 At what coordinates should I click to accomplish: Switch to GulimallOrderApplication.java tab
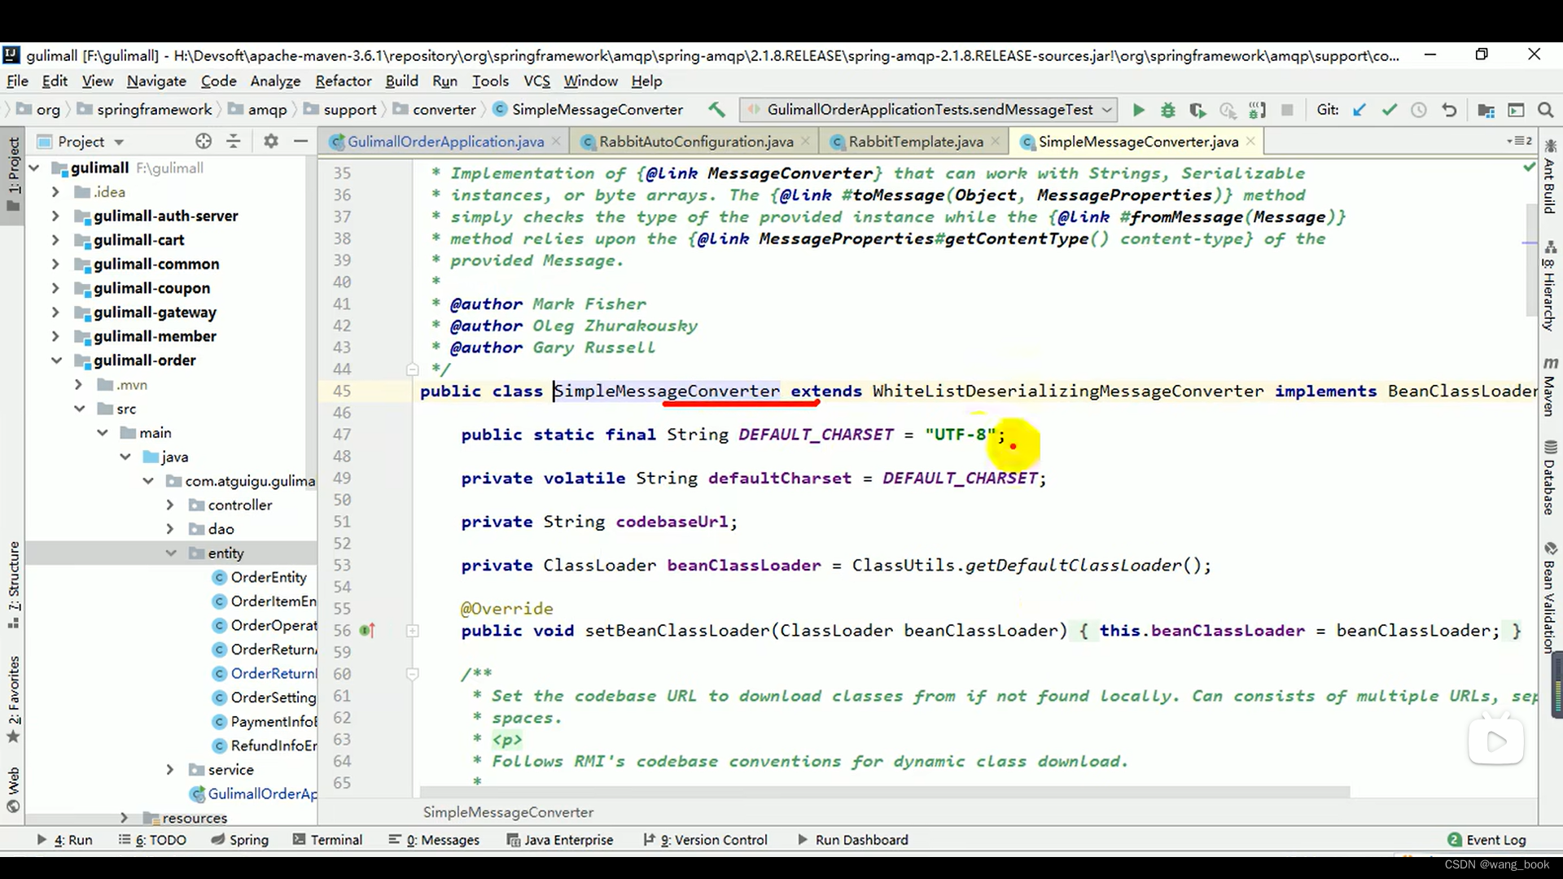[445, 142]
